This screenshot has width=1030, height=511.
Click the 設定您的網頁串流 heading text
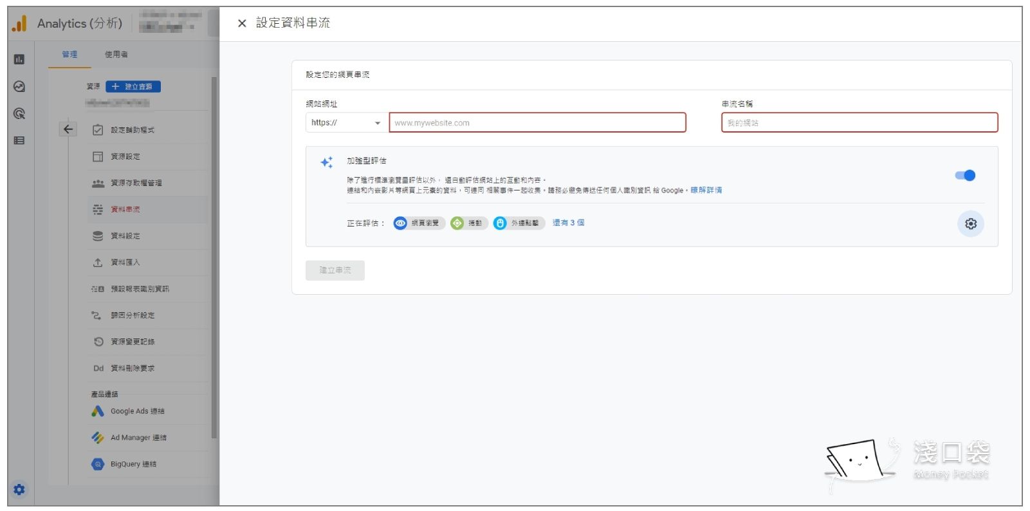338,75
